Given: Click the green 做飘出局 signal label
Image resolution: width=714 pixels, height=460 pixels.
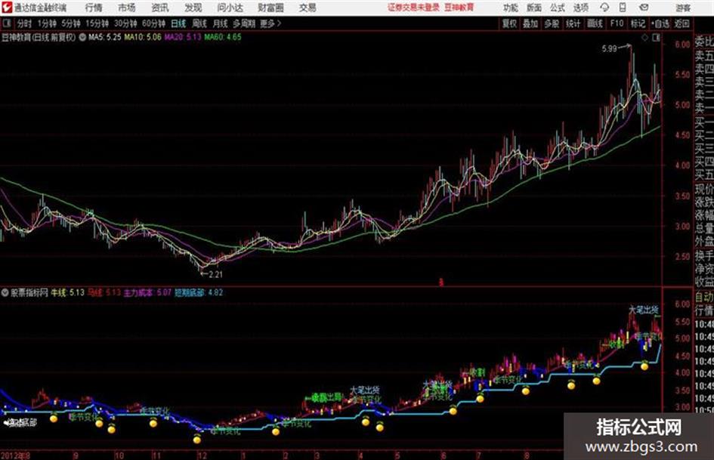Looking at the screenshot, I should [325, 397].
